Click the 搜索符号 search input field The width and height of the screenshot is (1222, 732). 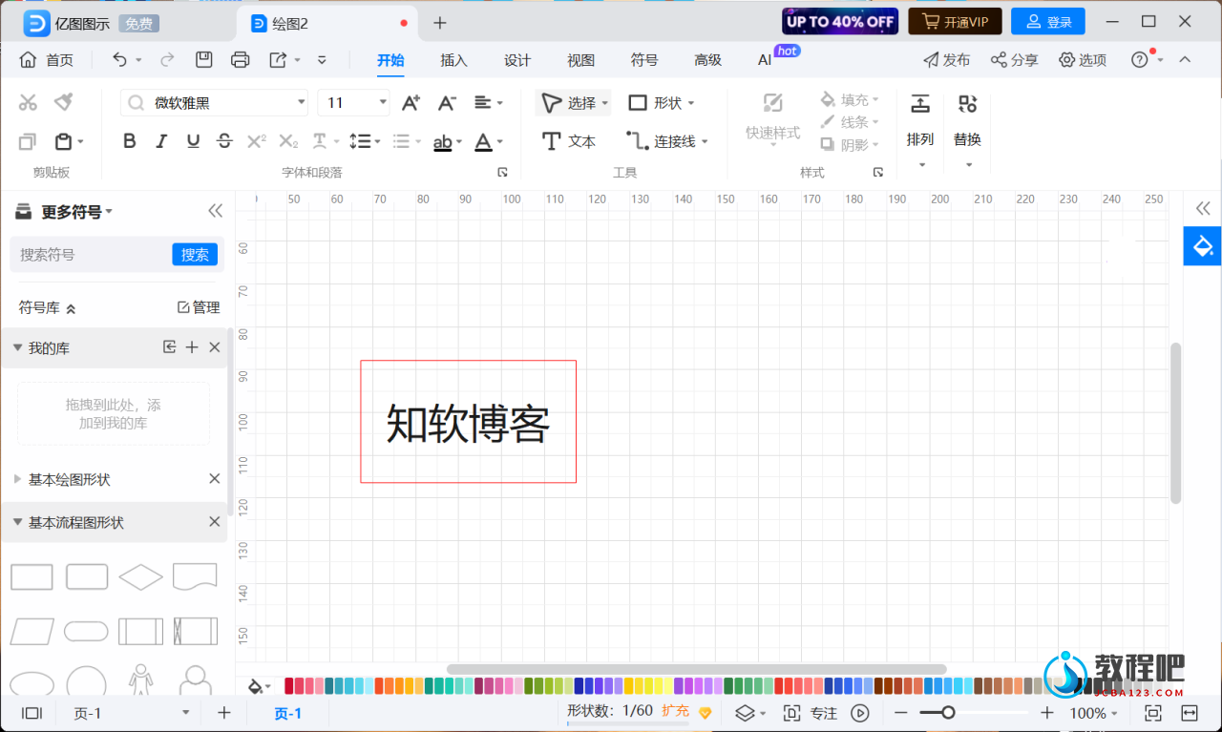tap(93, 255)
